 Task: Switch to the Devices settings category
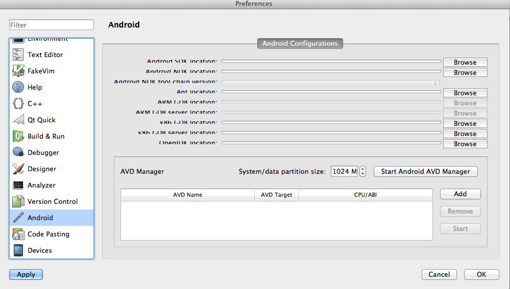tap(39, 250)
